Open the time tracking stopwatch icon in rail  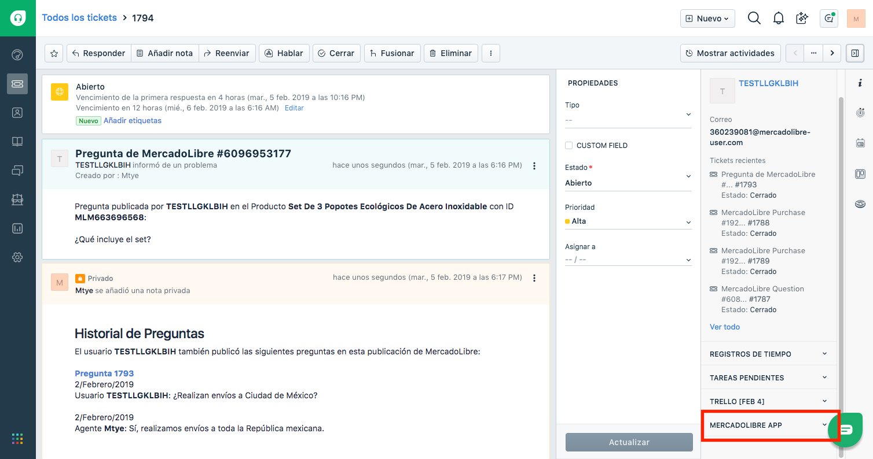click(860, 112)
